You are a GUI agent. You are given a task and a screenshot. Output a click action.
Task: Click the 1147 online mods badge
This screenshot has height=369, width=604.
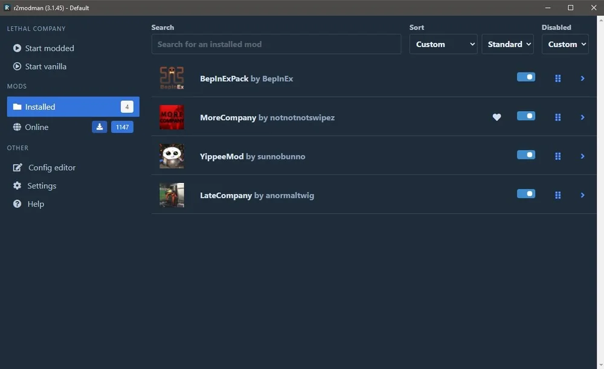click(x=122, y=127)
